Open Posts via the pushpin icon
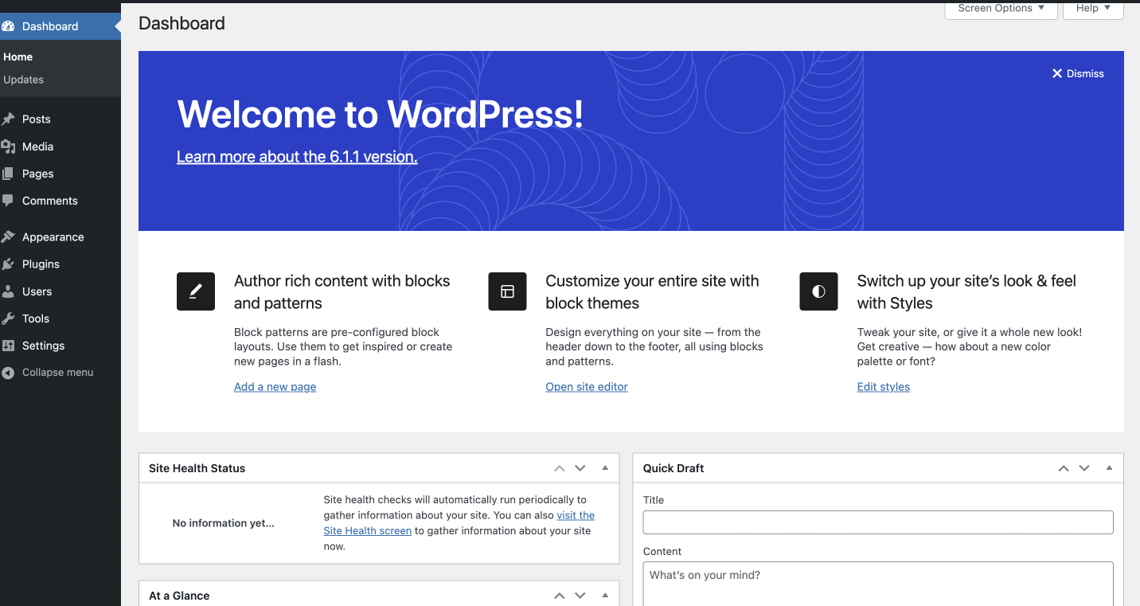This screenshot has height=606, width=1140. [9, 119]
